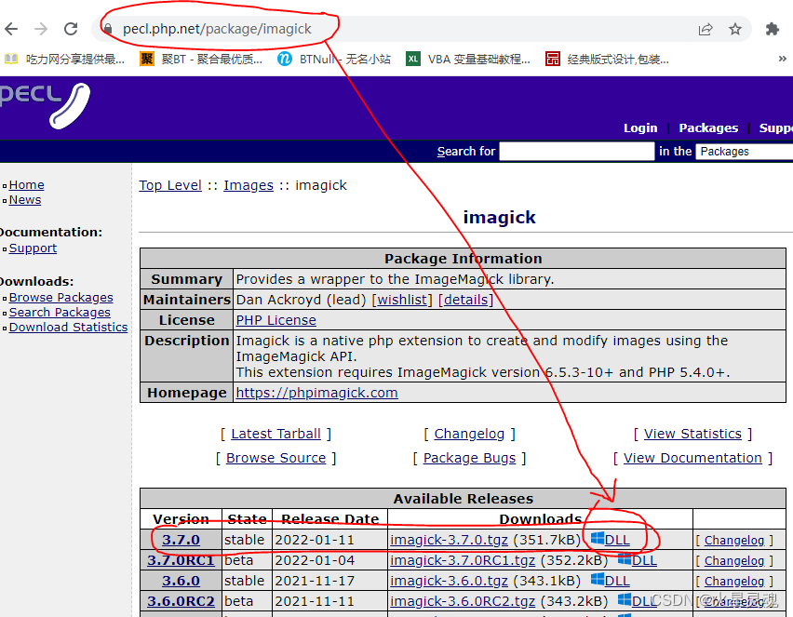Viewport: 793px width, 617px height.
Task: Download imagick-3.6.0.tgz
Action: click(x=450, y=581)
